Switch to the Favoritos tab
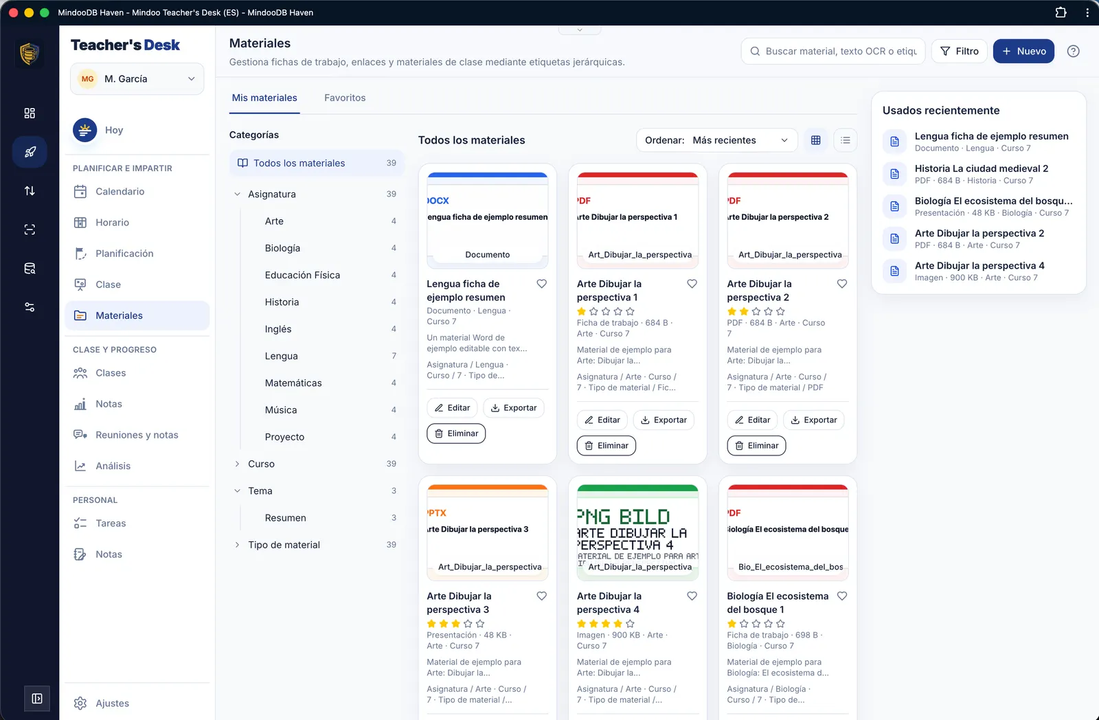 click(x=345, y=98)
